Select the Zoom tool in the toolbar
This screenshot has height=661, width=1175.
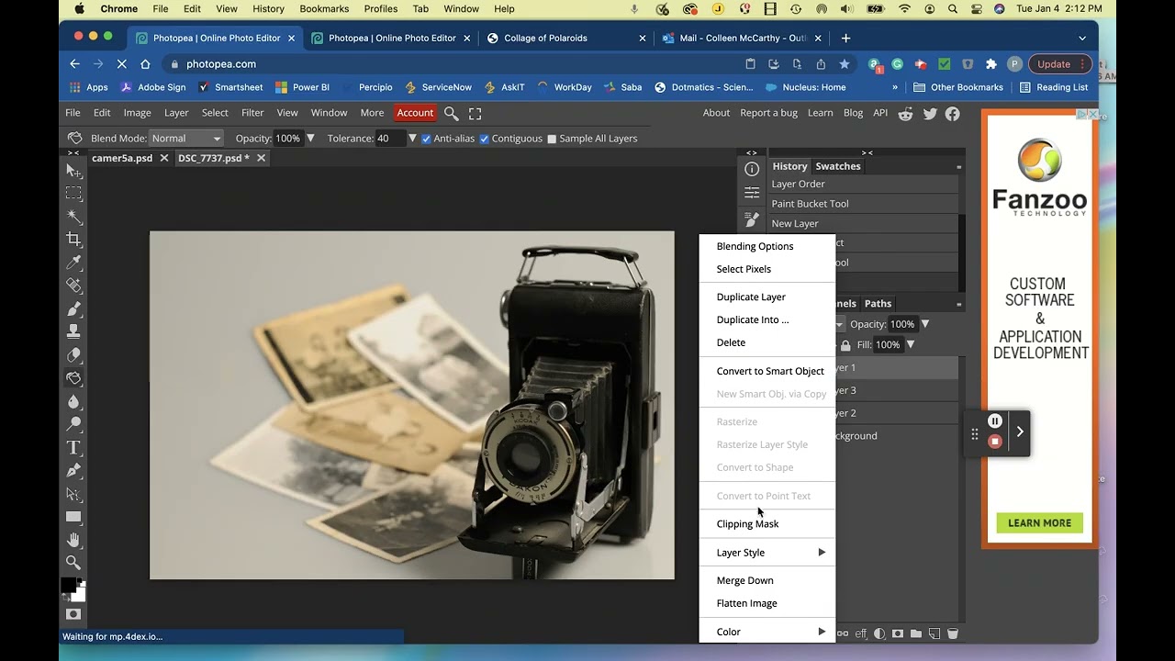[x=73, y=563]
